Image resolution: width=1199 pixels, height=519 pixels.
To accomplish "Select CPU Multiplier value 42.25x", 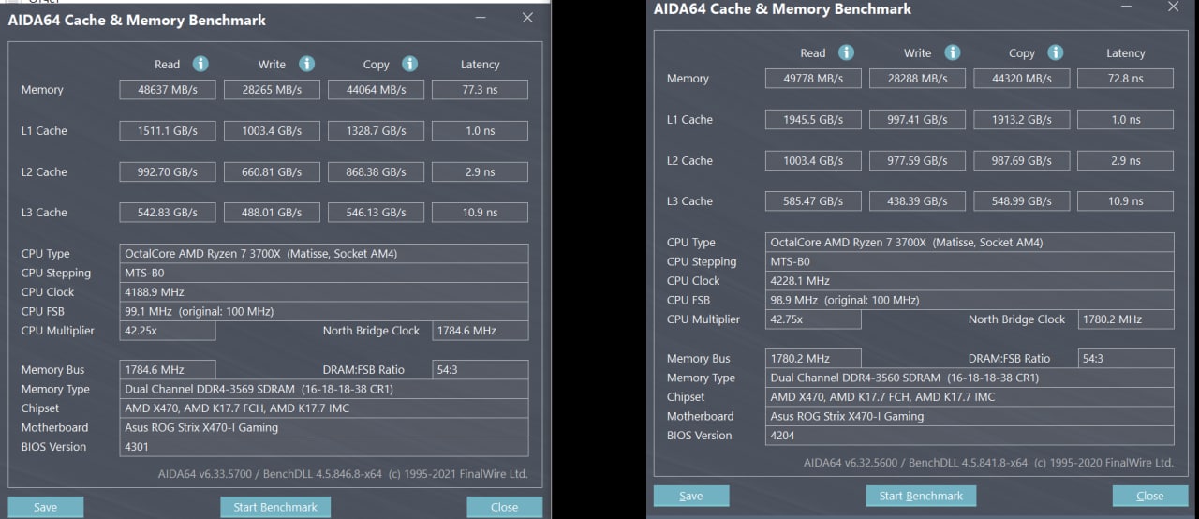I will (x=168, y=331).
